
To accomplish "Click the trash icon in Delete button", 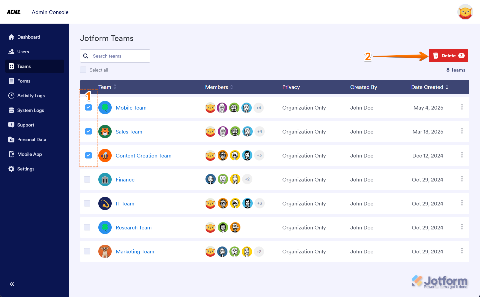I will tap(436, 56).
